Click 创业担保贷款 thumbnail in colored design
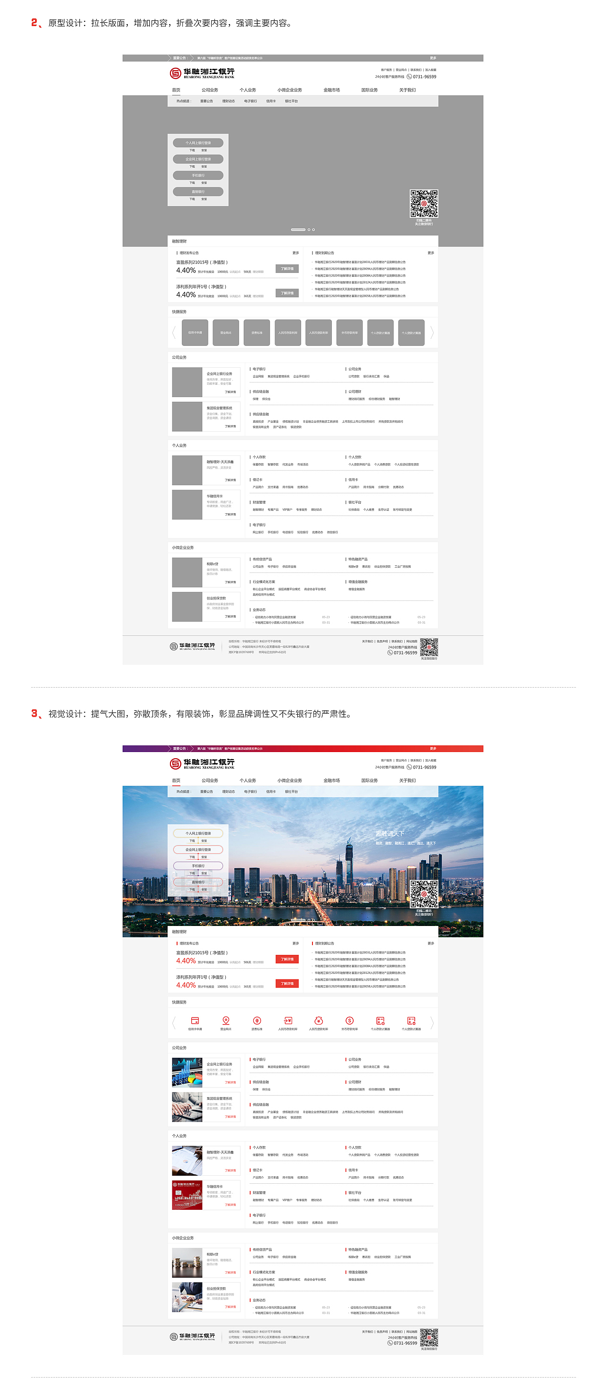Viewport: 606px width, 1379px height. [187, 1297]
